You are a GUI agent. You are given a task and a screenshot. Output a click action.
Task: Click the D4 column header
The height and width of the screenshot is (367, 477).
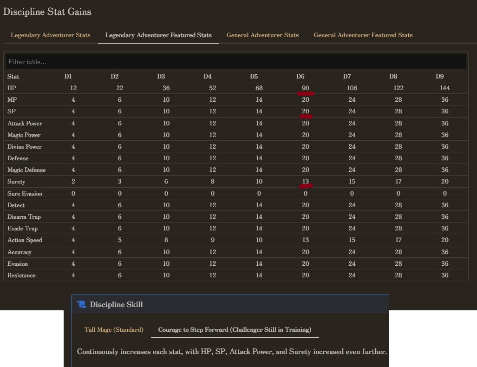[x=208, y=76]
